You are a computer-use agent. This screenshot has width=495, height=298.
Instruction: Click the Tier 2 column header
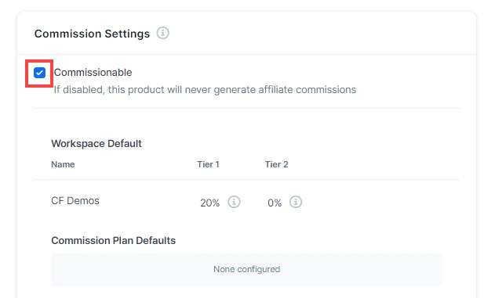277,164
